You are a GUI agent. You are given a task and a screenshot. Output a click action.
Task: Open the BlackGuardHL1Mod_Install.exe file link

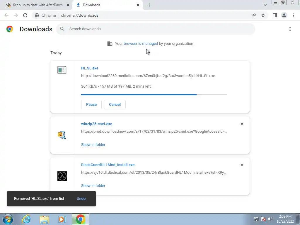(x=108, y=165)
